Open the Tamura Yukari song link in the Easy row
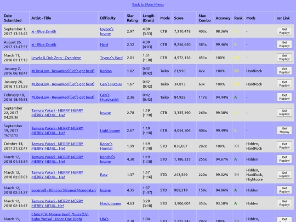296x222 pixels. point(57,175)
